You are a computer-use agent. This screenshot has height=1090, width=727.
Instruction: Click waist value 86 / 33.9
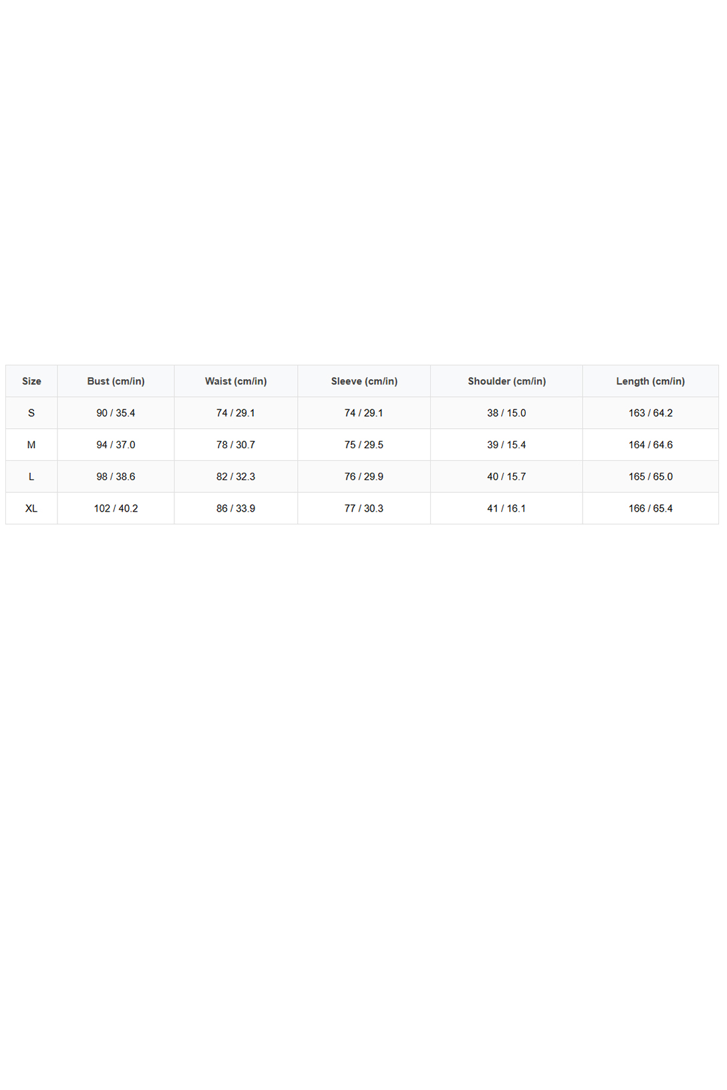(236, 508)
